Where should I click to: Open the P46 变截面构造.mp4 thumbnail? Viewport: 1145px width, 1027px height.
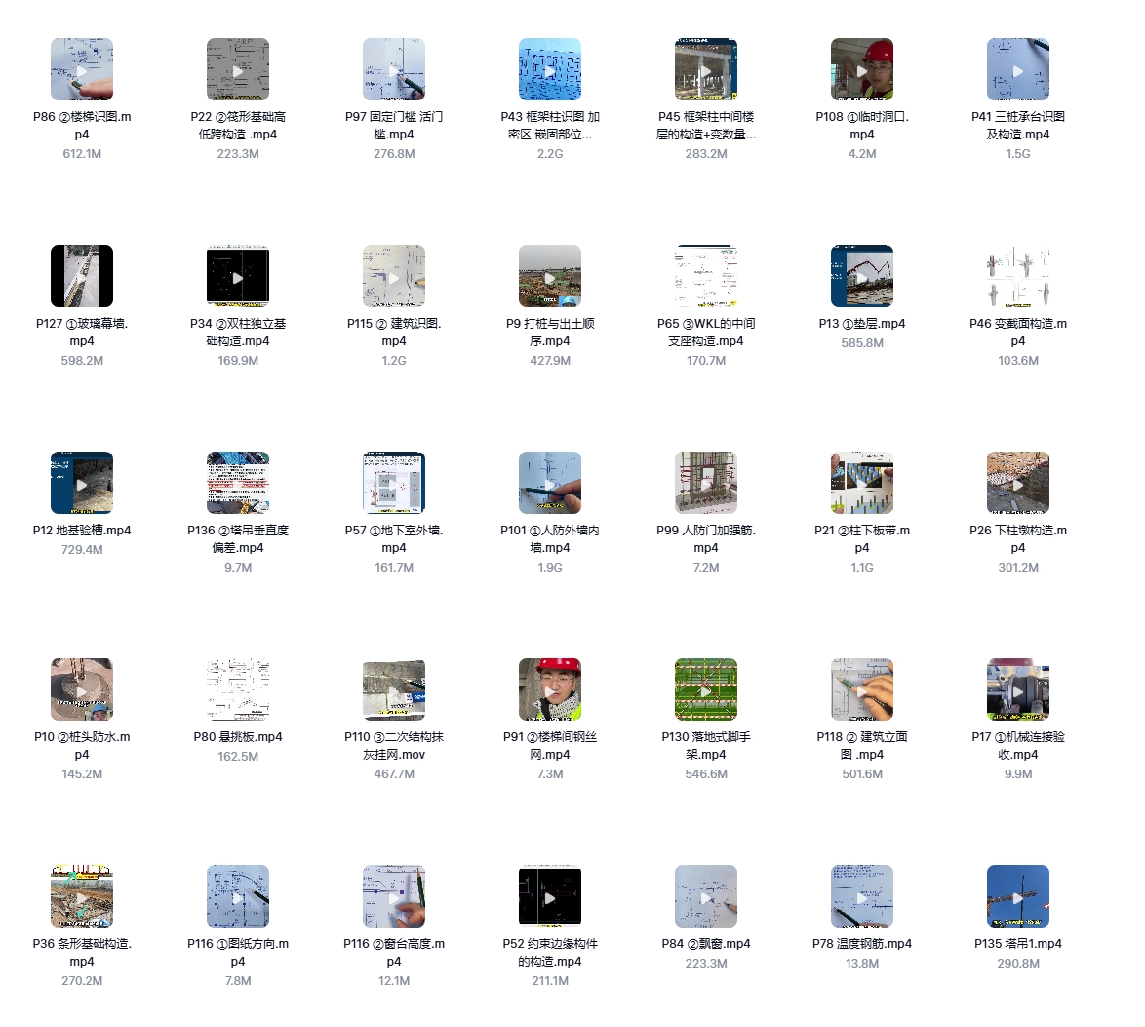[1018, 277]
